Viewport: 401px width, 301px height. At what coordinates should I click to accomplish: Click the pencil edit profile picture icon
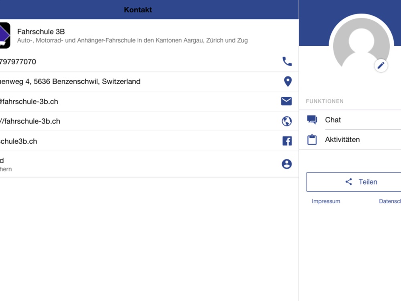(381, 65)
